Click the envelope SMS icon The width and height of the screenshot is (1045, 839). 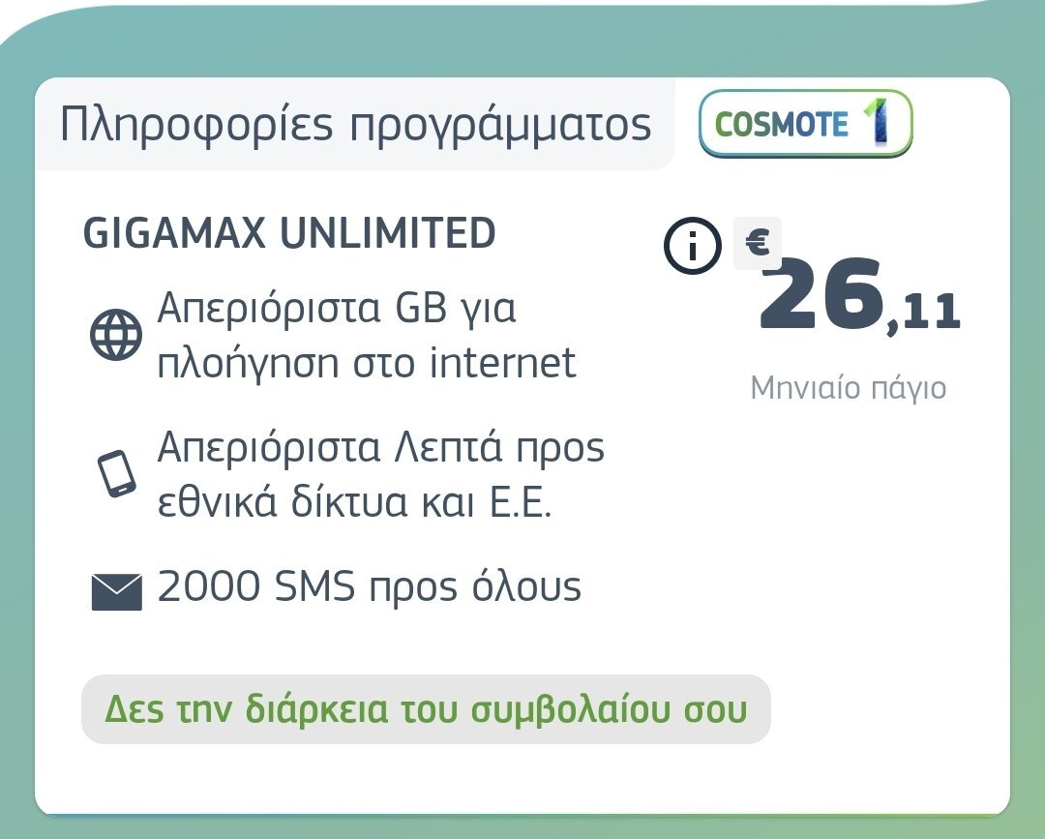pyautogui.click(x=117, y=592)
